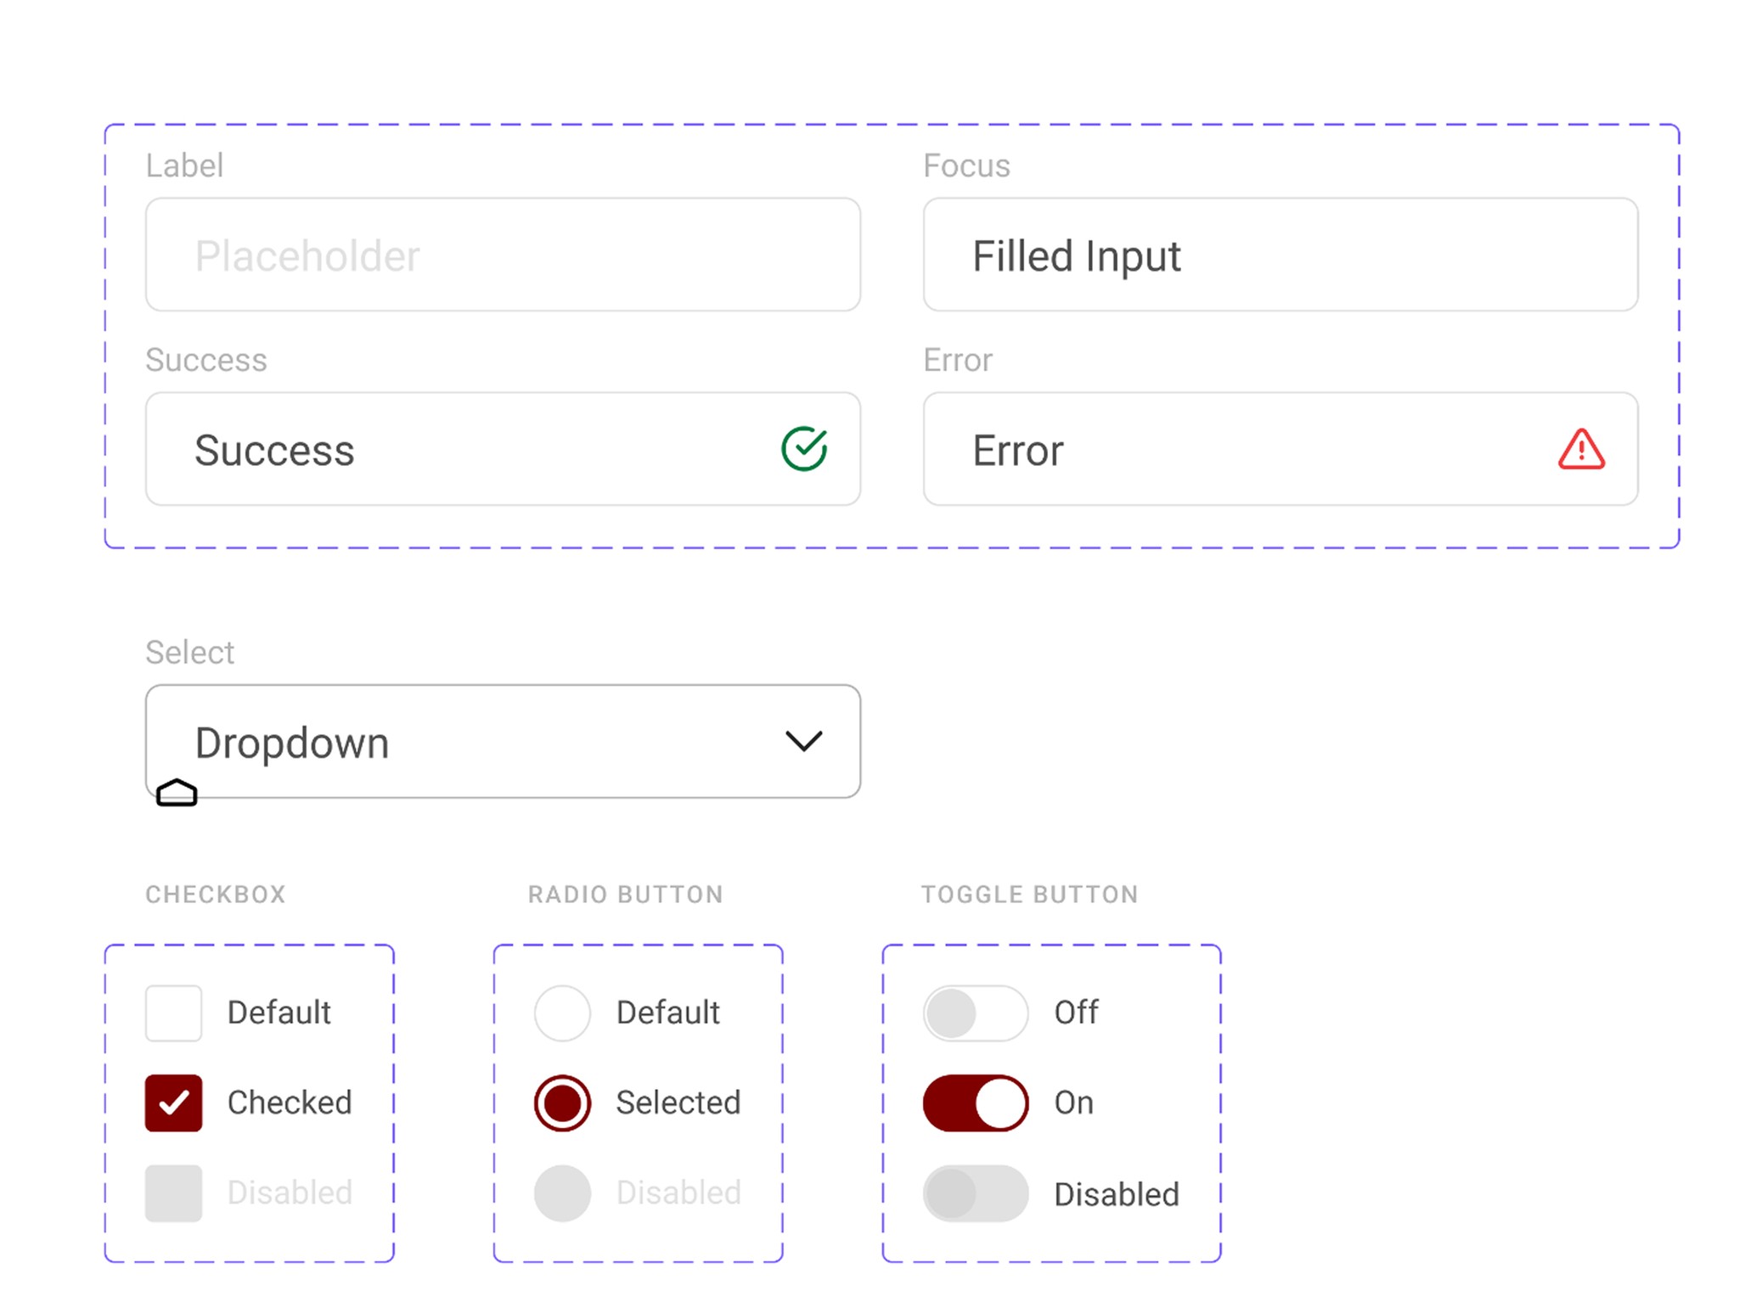
Task: Open the Dropdown select field
Action: pos(476,741)
